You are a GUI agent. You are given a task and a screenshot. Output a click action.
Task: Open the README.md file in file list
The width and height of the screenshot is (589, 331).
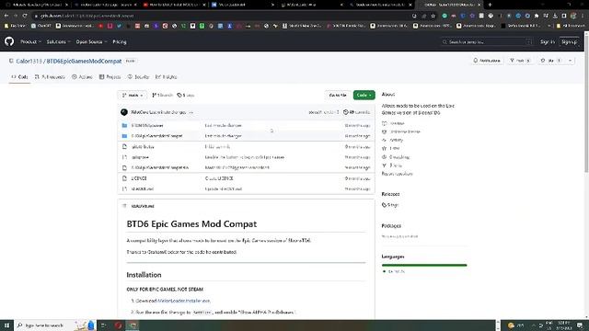143,188
